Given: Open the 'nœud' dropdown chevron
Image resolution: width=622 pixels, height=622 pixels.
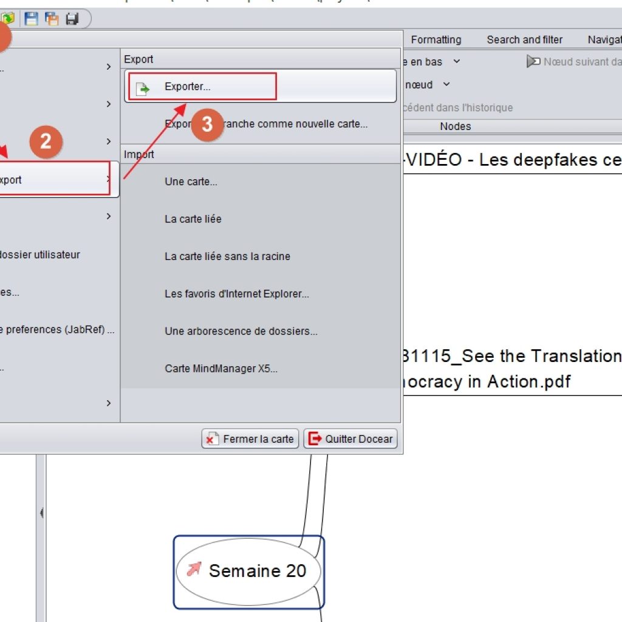Looking at the screenshot, I should [x=446, y=84].
